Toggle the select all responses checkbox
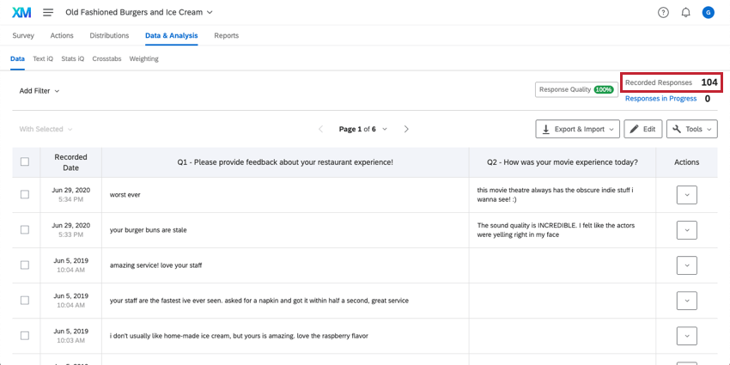 [25, 161]
